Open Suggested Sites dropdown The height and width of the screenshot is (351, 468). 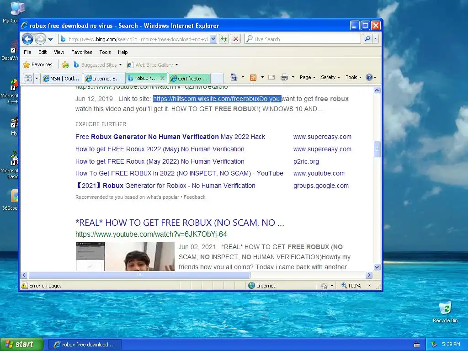(98, 65)
